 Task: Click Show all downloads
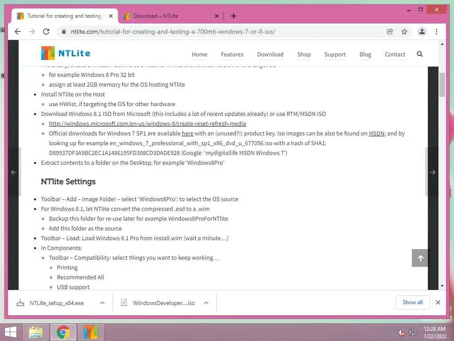pyautogui.click(x=412, y=302)
